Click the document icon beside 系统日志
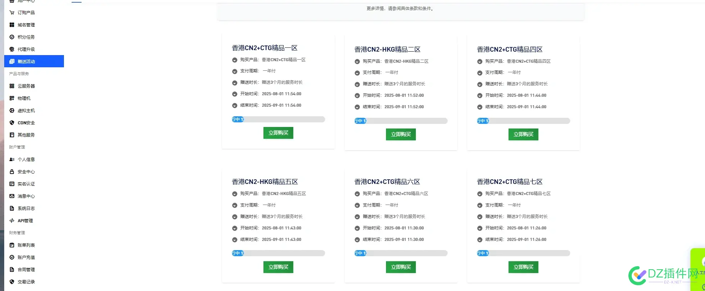The image size is (705, 291). (x=12, y=208)
